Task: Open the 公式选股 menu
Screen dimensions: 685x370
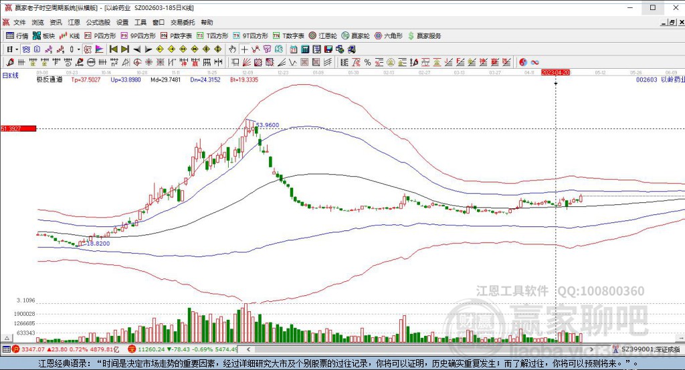Action: (98, 22)
